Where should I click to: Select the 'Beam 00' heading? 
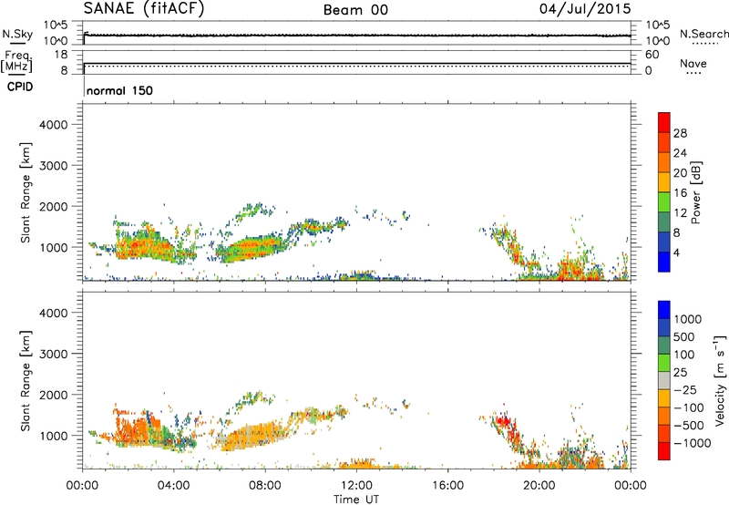click(x=355, y=10)
